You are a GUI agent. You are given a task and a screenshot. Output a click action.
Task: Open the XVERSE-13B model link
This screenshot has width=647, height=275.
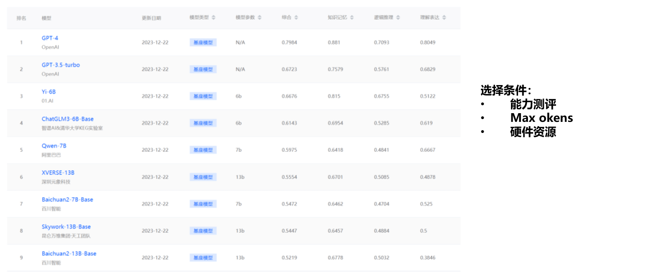58,173
